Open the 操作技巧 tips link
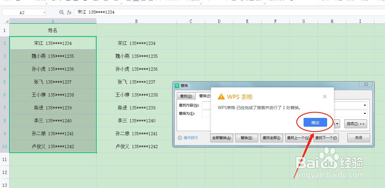The height and width of the screenshot is (188, 385). (190, 138)
